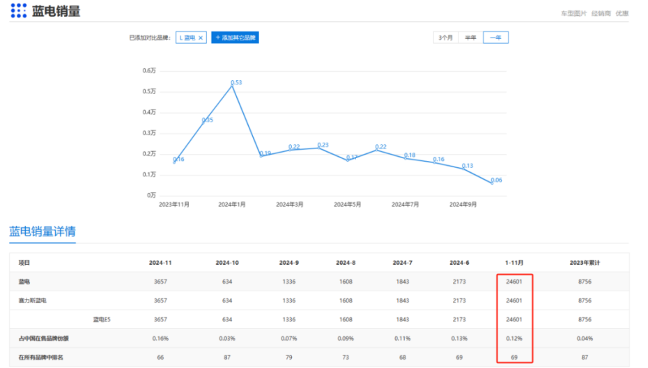Click the rank 73 cell
The width and height of the screenshot is (648, 368).
[346, 358]
